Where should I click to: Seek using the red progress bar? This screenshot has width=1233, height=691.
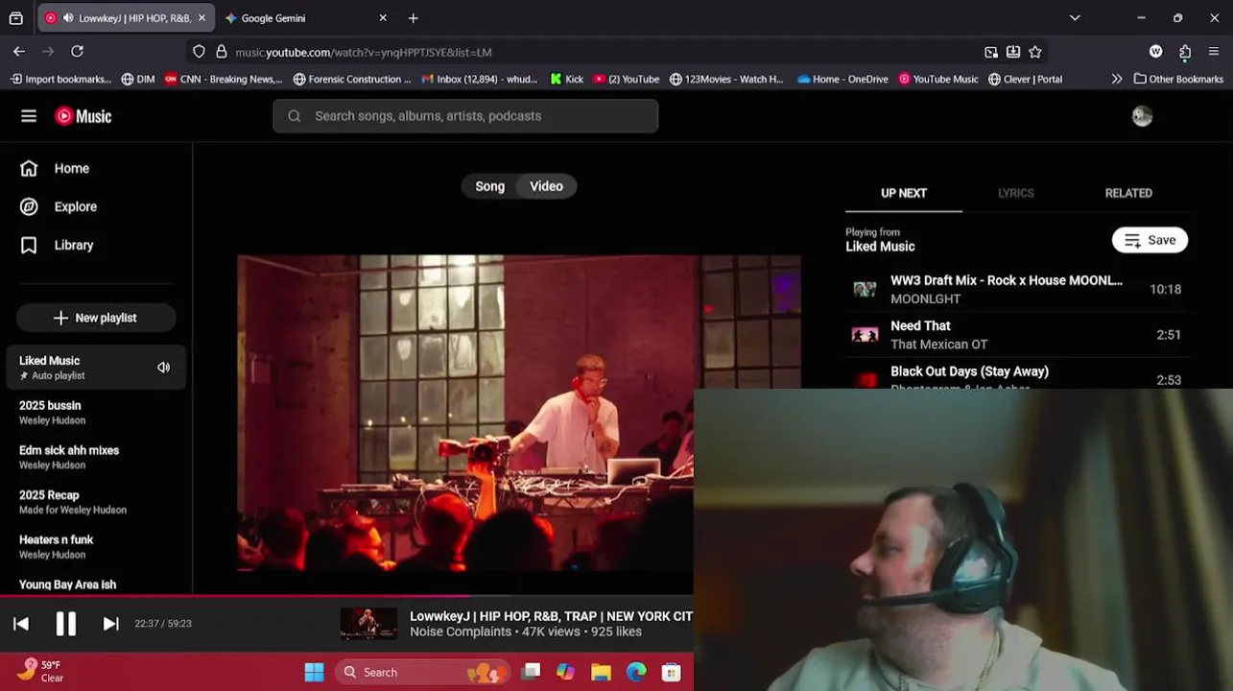tap(346, 596)
